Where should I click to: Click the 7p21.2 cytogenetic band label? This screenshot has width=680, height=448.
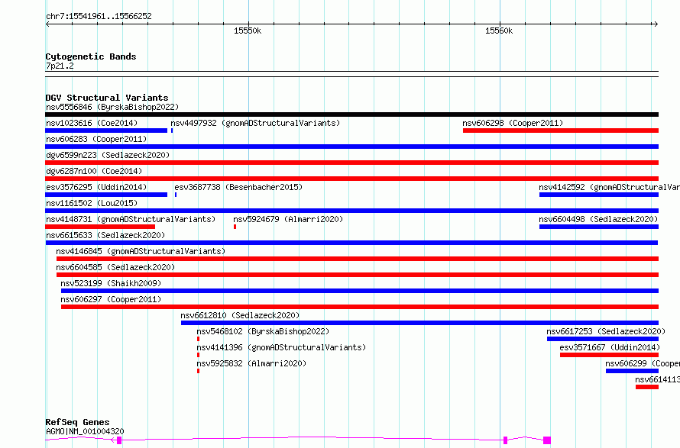(x=60, y=66)
